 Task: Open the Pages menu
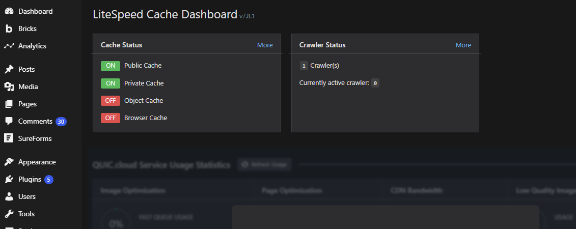[x=28, y=104]
